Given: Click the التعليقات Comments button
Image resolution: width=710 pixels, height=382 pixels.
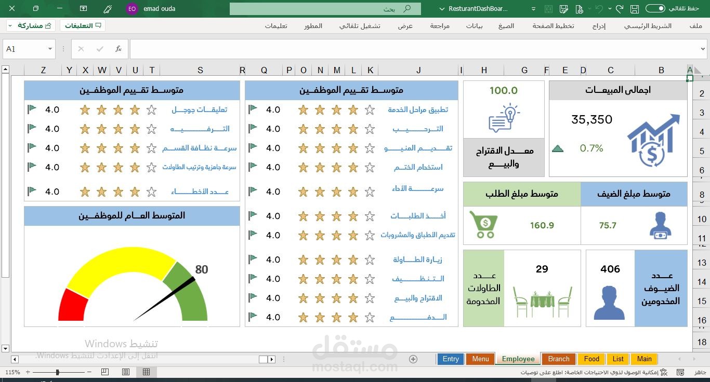Looking at the screenshot, I should [83, 25].
